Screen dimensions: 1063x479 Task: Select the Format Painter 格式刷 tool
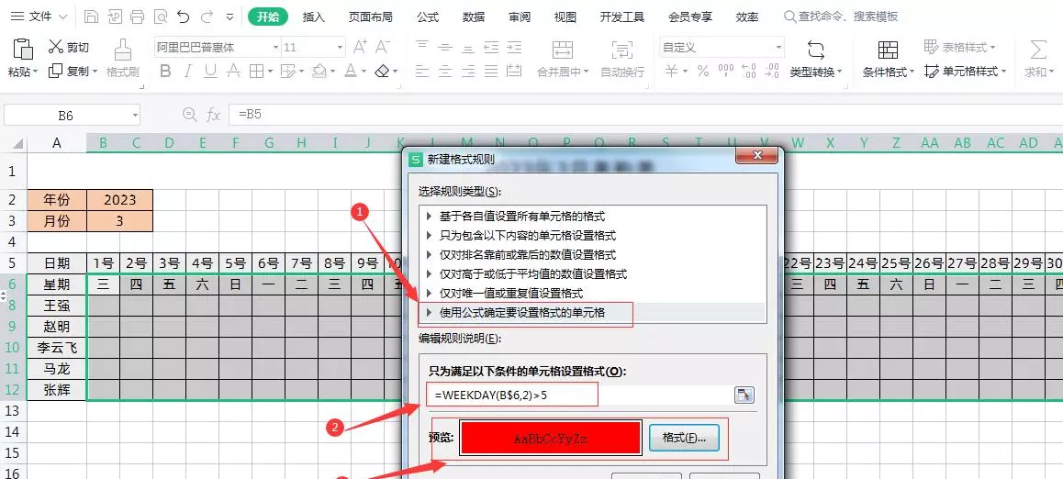tap(123, 58)
